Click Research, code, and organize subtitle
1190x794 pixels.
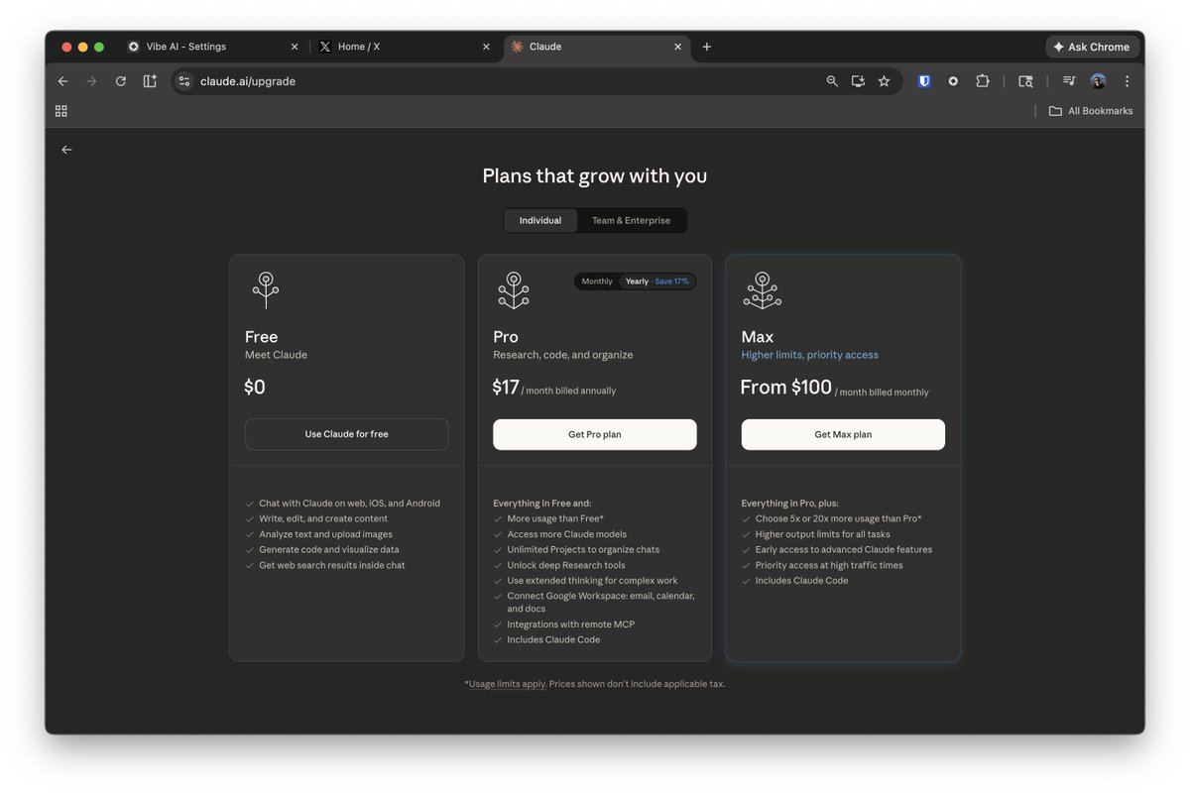pos(562,355)
